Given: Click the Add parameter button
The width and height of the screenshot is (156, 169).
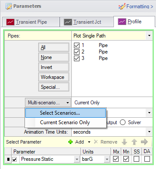Looking at the screenshot, I should tap(76, 142).
